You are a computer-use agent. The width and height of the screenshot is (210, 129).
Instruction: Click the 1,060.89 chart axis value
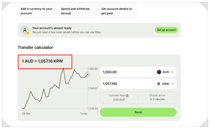click(93, 69)
